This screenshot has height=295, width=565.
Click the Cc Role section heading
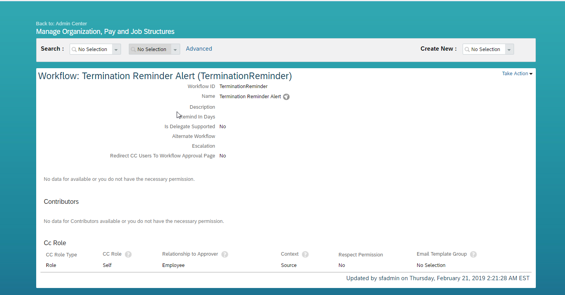click(x=55, y=243)
